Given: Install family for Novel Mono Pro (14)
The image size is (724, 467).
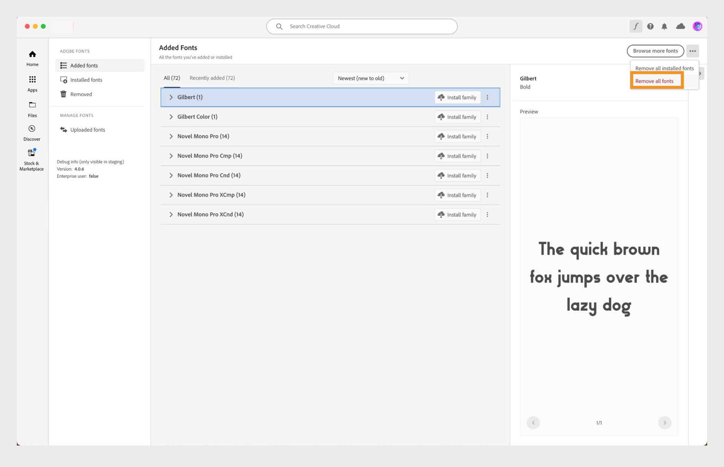Looking at the screenshot, I should pyautogui.click(x=457, y=136).
